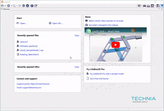Click the greyed 3D cube add-model toolbar icon
The image size is (164, 111).
click(14, 6)
